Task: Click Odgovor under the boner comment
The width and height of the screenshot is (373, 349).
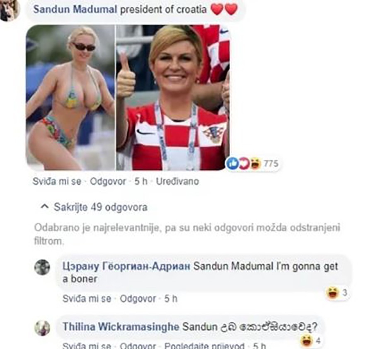Action: 138,298
